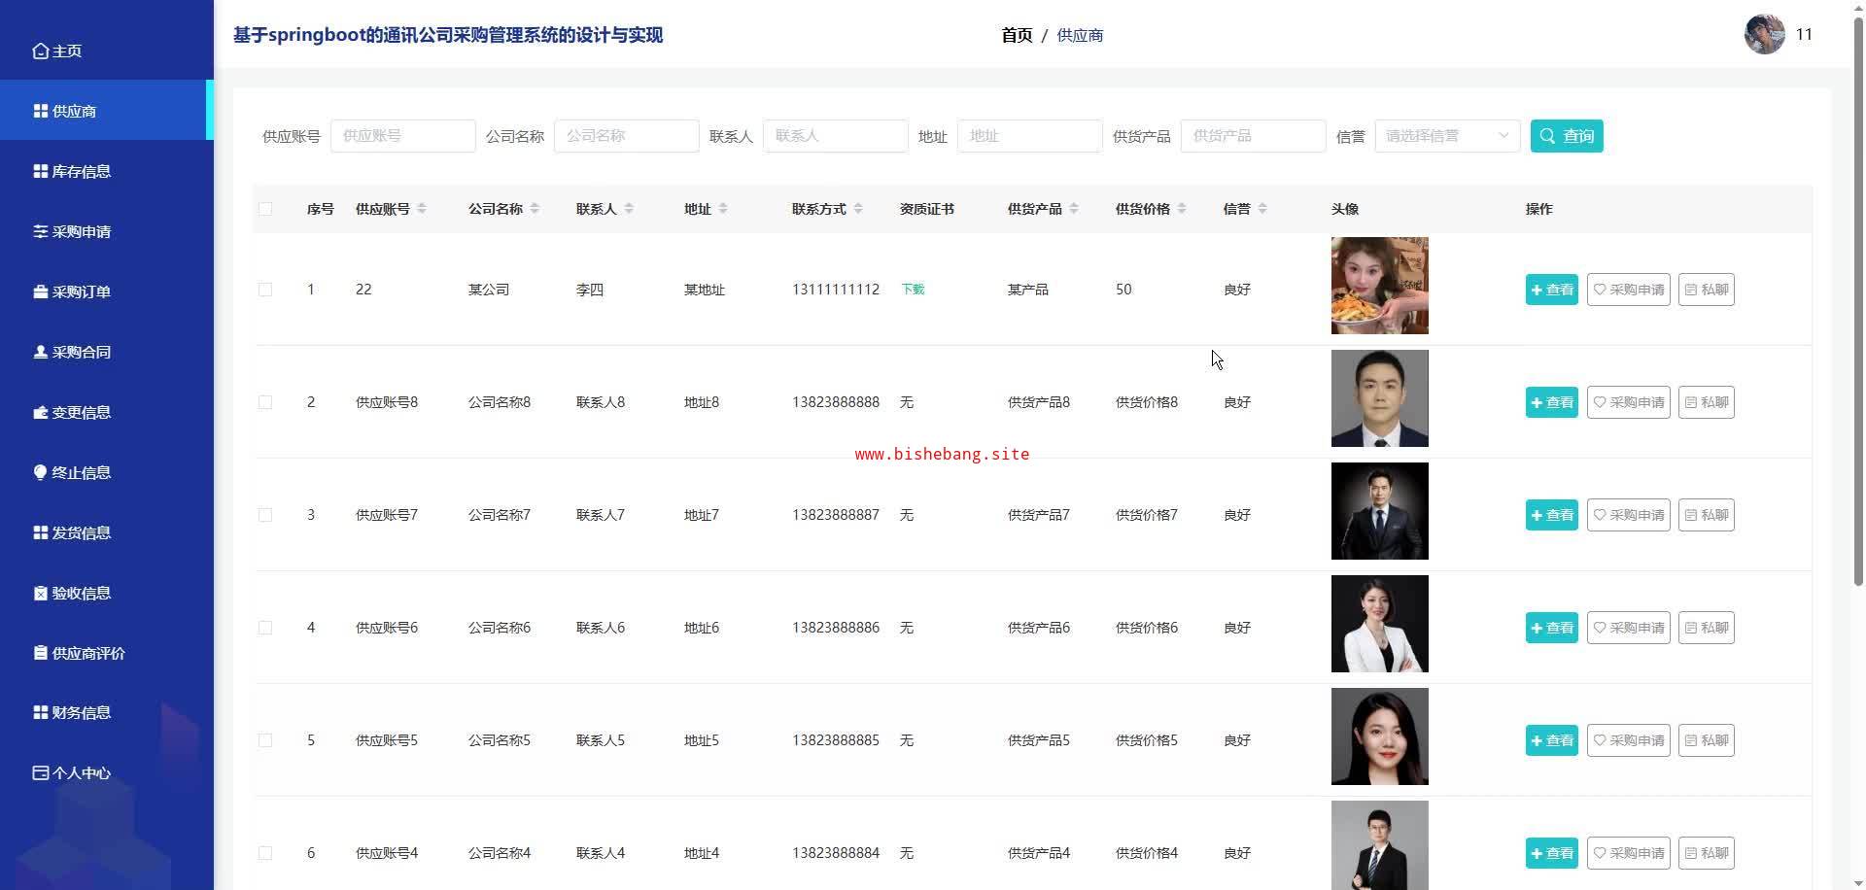Screen dimensions: 1866x890
Task: Click 采购申请 button for 供应账号8 row
Action: pos(1629,402)
